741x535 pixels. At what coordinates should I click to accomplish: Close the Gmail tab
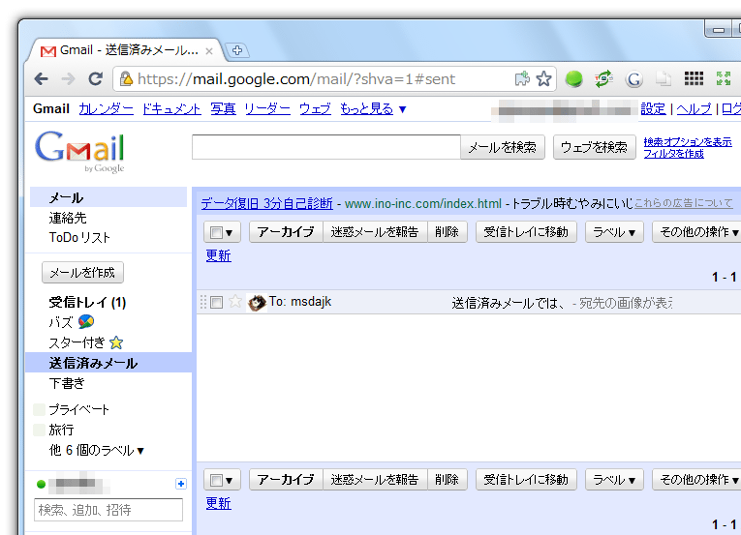[209, 51]
